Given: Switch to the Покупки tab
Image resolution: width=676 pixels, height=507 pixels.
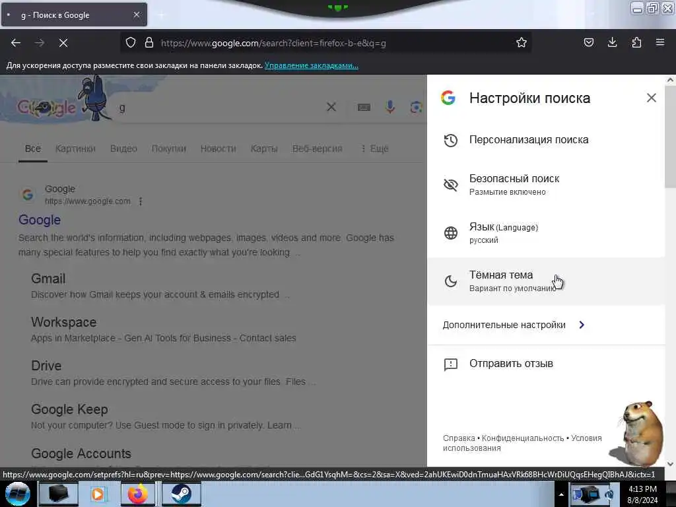Looking at the screenshot, I should tap(168, 149).
